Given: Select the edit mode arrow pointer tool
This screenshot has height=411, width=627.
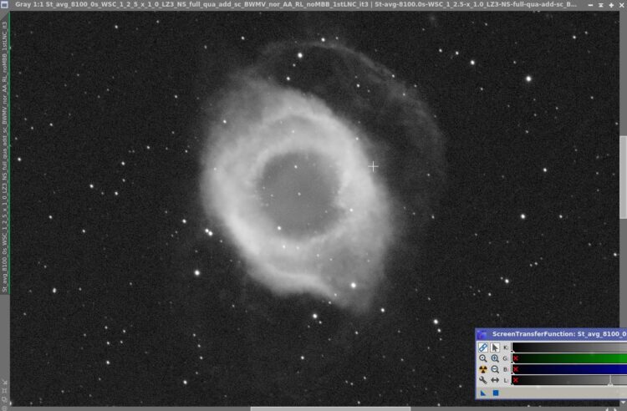Looking at the screenshot, I should pyautogui.click(x=495, y=348).
